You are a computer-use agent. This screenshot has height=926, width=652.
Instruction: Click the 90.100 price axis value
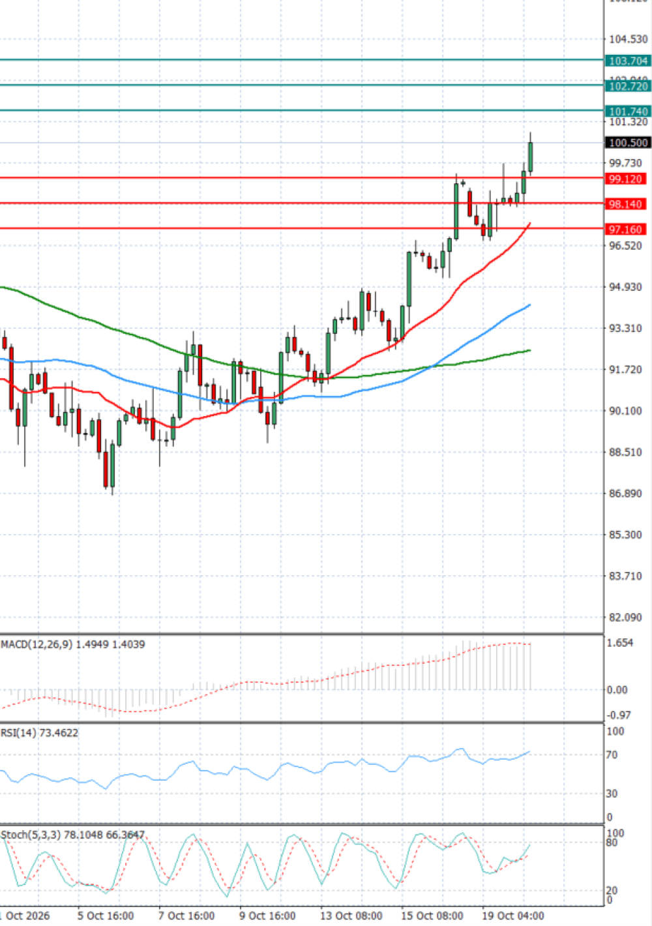[625, 411]
